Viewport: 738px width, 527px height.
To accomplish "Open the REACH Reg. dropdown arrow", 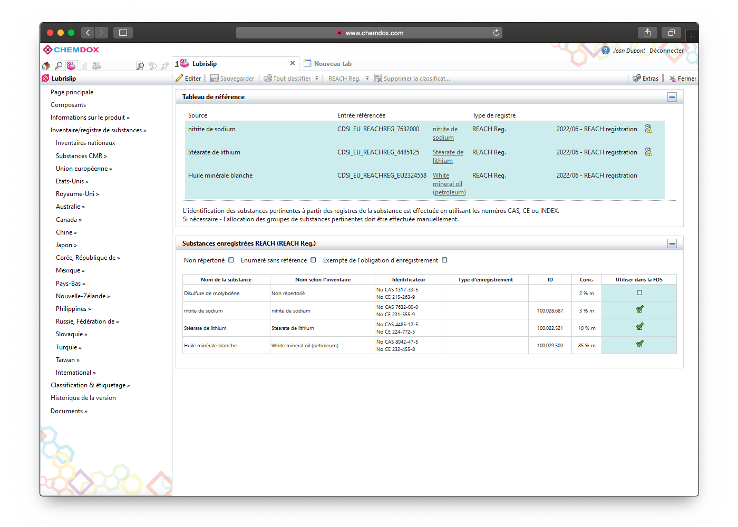I will 367,79.
